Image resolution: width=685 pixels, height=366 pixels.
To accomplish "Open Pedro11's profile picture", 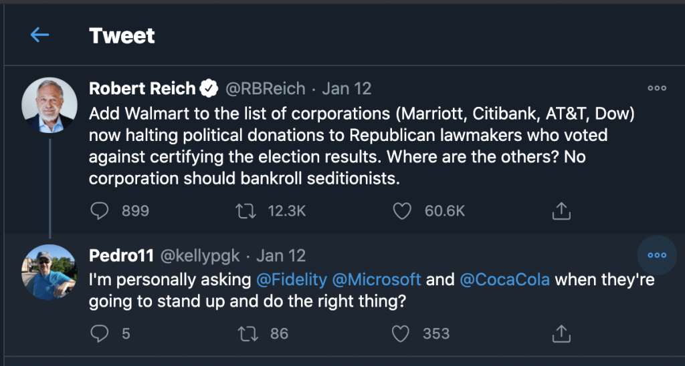I will coord(50,272).
